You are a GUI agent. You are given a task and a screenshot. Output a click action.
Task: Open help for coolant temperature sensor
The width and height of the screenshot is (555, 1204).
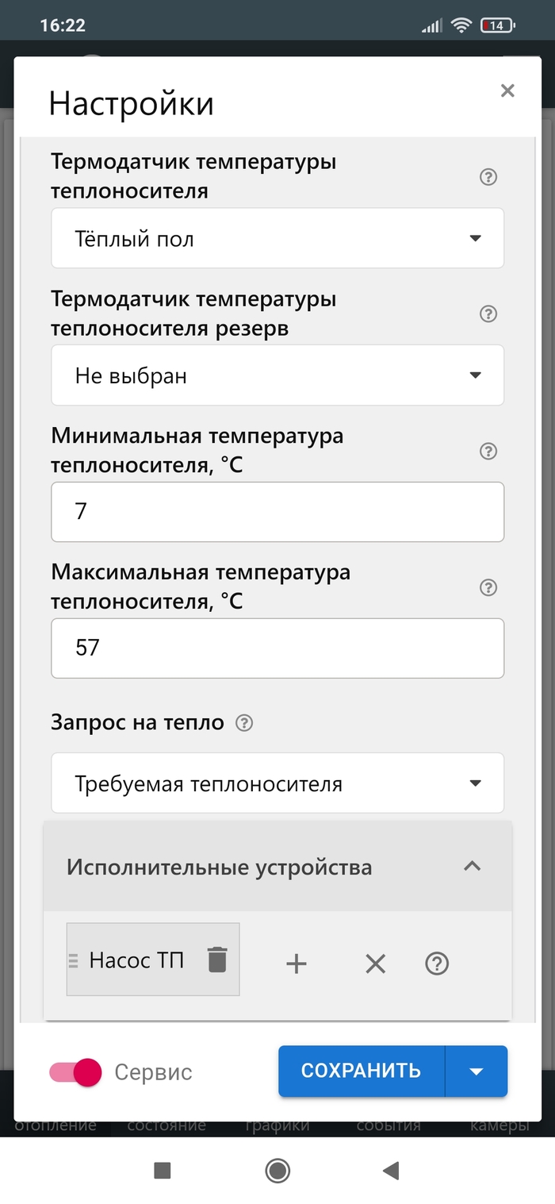click(x=488, y=177)
